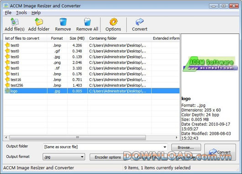242x174 pixels.
Task: Click the star icon of test1 row
Action: [x=7, y=74]
